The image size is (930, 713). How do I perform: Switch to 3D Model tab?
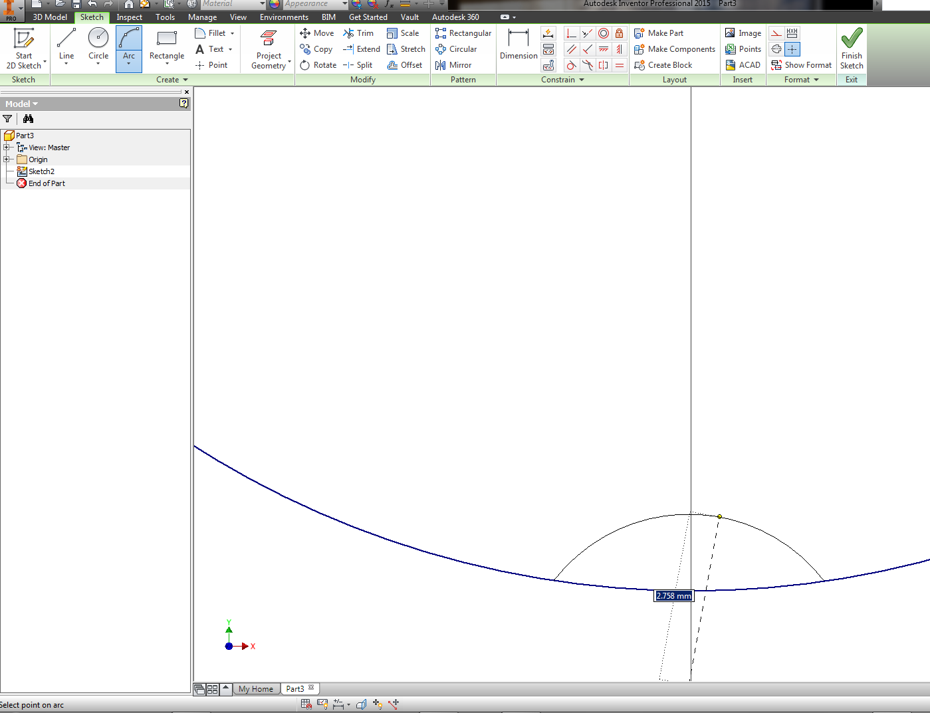50,17
